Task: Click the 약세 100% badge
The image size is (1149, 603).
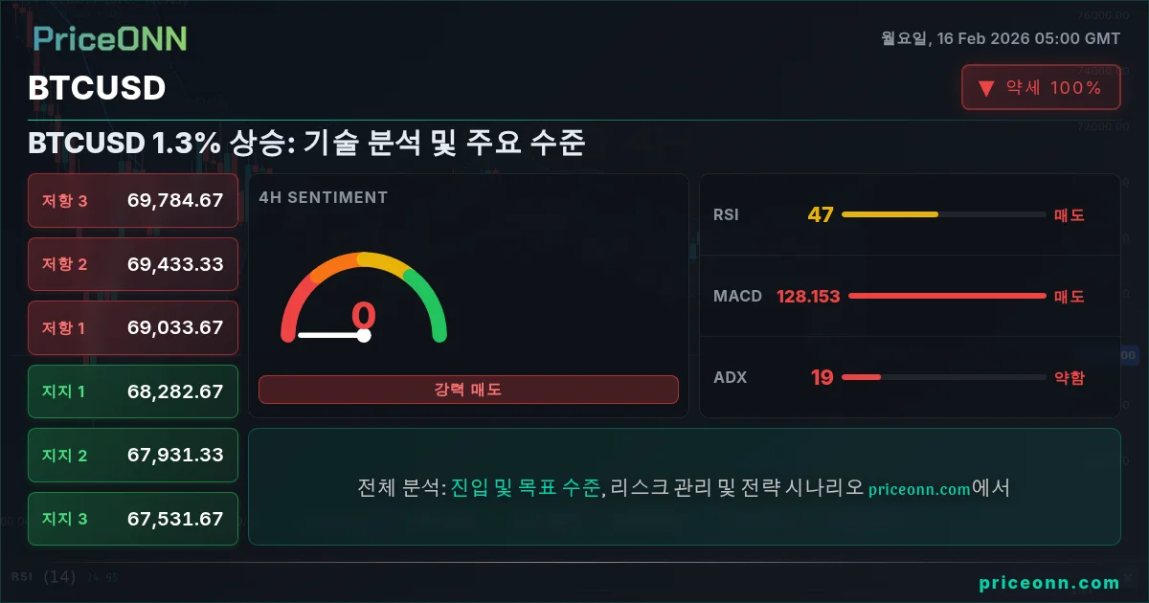Action: (1041, 88)
